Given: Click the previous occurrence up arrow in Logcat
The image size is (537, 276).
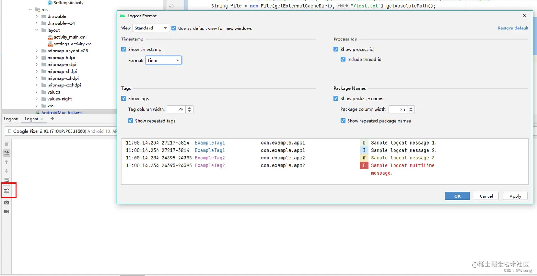Looking at the screenshot, I should pos(6,162).
